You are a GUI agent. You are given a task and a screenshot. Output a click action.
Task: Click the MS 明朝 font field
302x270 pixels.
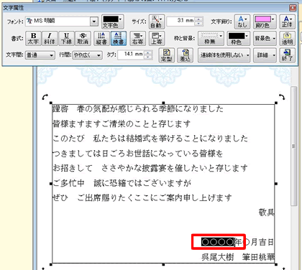58,22
